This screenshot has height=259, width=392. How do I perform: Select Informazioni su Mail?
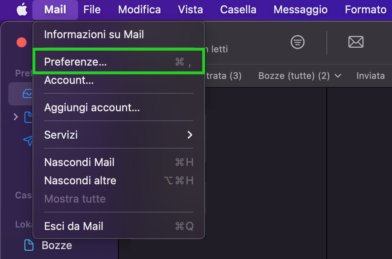[119, 34]
